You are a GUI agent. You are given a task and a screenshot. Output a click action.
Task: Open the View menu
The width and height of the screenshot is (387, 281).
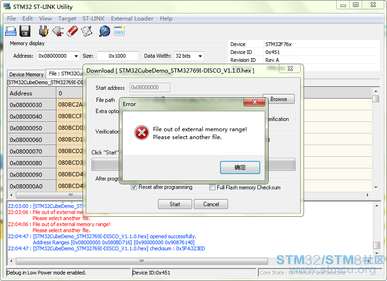(x=45, y=19)
